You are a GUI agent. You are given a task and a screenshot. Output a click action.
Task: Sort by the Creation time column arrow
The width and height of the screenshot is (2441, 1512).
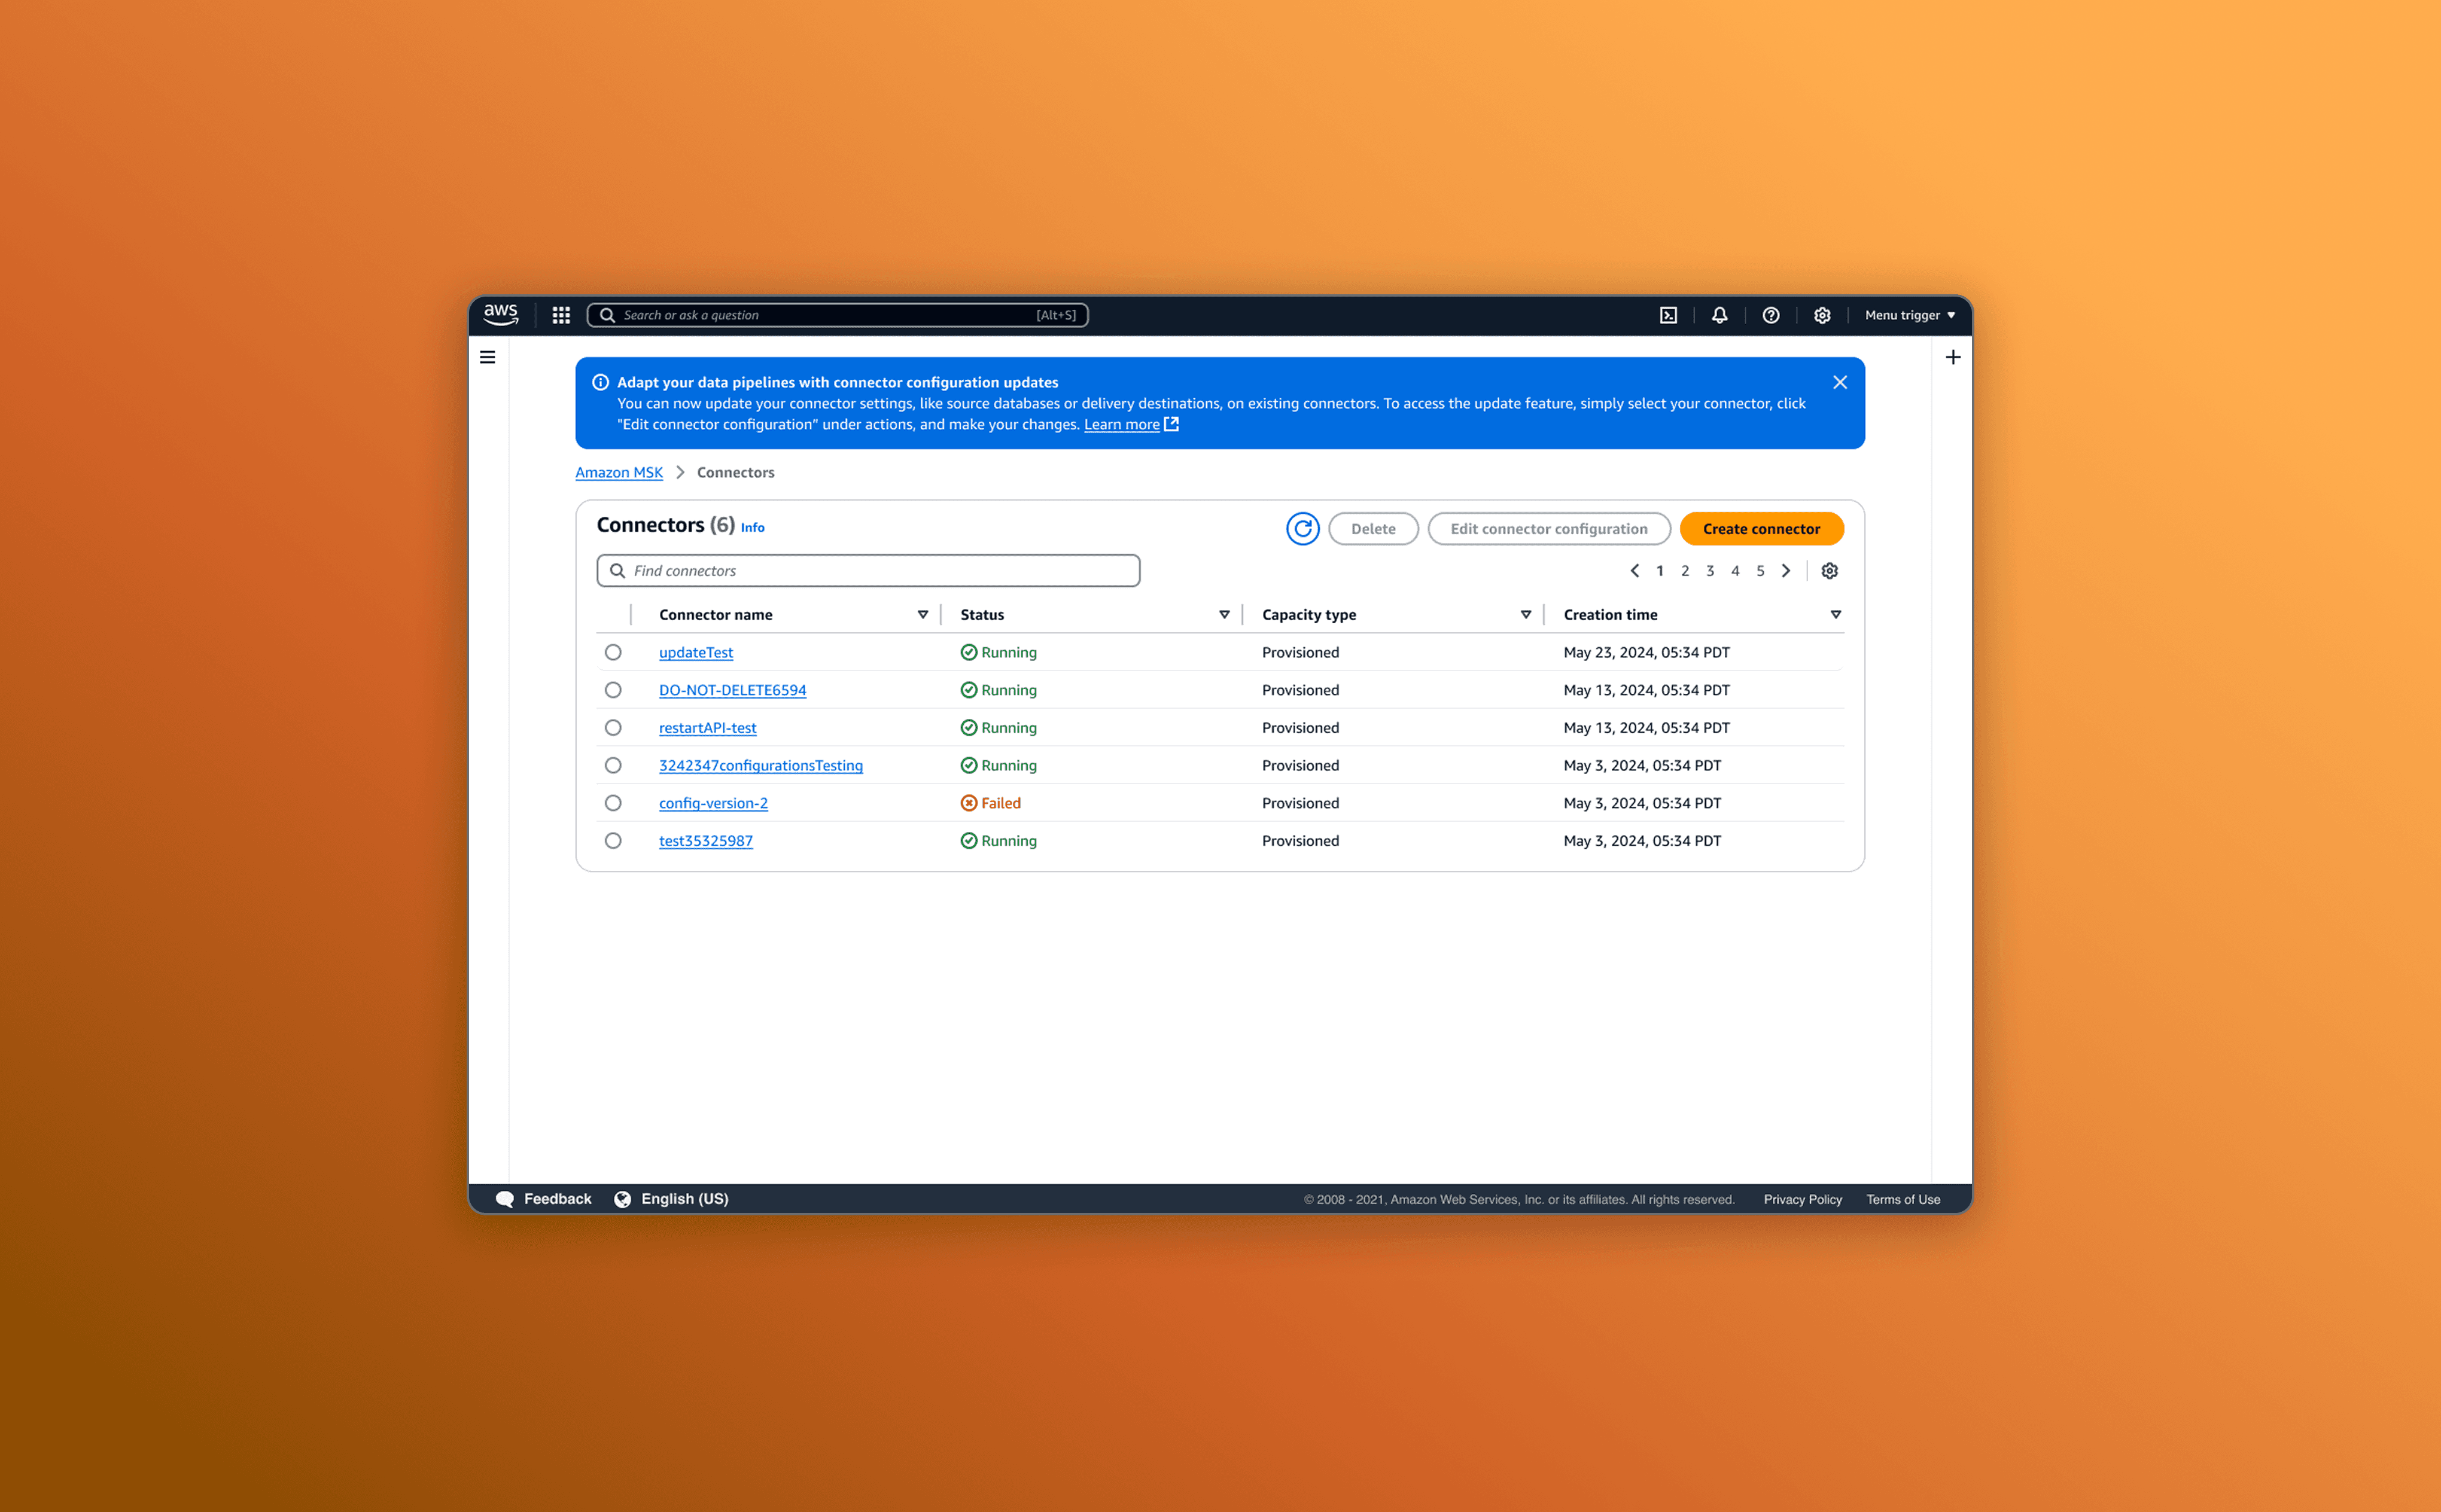click(1835, 615)
